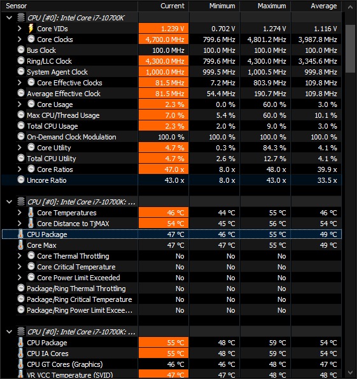
Task: Click the scroll down arrow of the scrollbar
Action: [350, 373]
